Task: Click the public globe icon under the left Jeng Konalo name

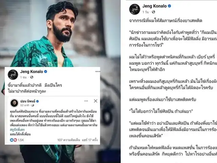Action: tap(32, 77)
